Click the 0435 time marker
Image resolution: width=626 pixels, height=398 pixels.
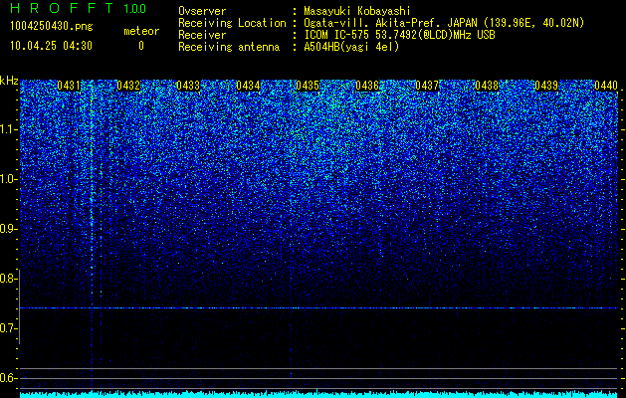[308, 86]
